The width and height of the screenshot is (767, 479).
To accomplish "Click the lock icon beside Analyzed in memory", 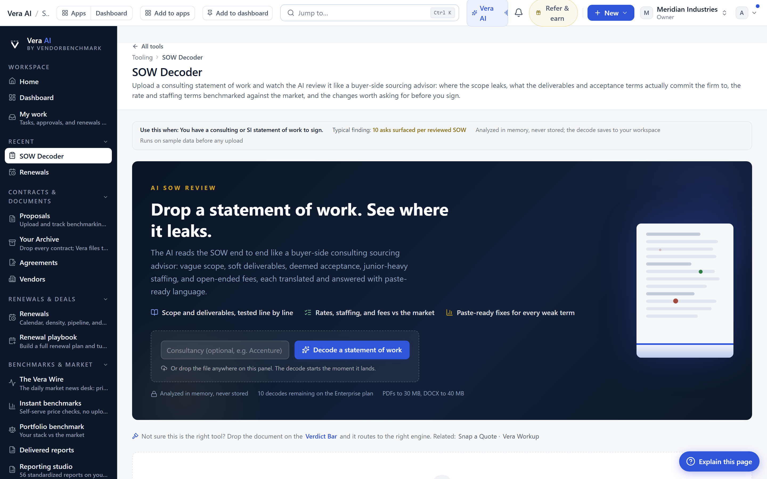I will 154,394.
